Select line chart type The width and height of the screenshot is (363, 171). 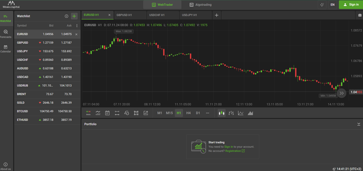[241, 113]
